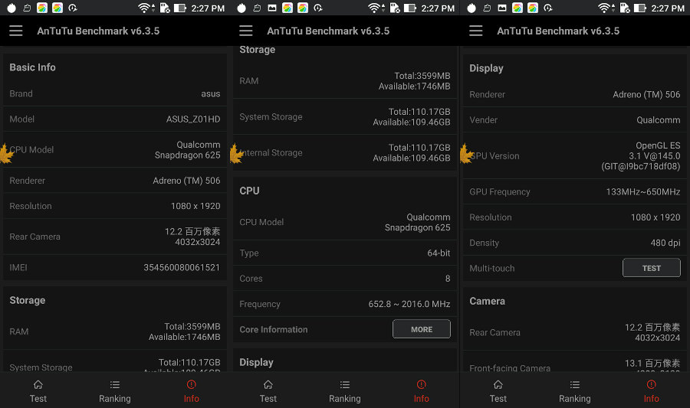The width and height of the screenshot is (690, 408).
Task: Open the hamburger menu on the Camera section screen
Action: click(x=475, y=31)
